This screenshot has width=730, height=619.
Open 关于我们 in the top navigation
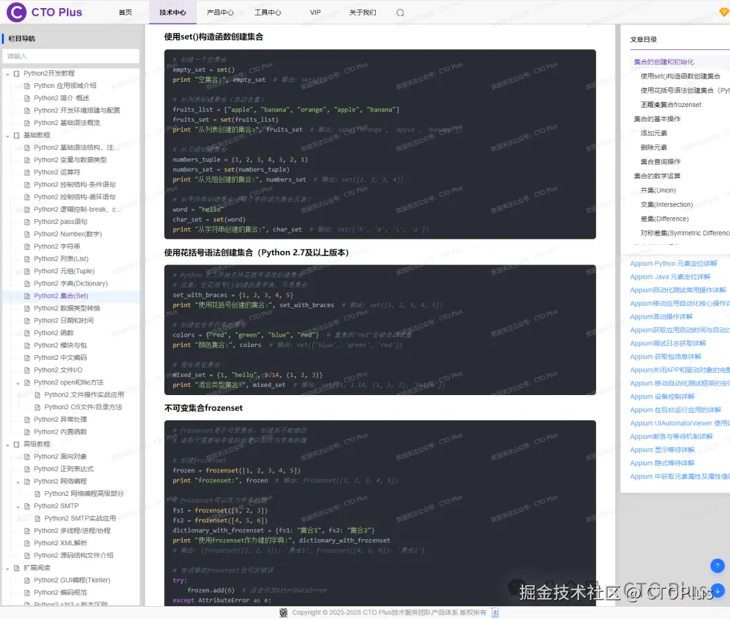pos(363,13)
